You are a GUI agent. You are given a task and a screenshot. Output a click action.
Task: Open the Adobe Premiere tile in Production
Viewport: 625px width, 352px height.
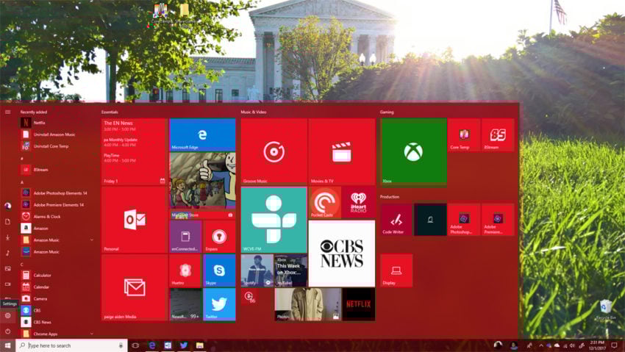498,220
